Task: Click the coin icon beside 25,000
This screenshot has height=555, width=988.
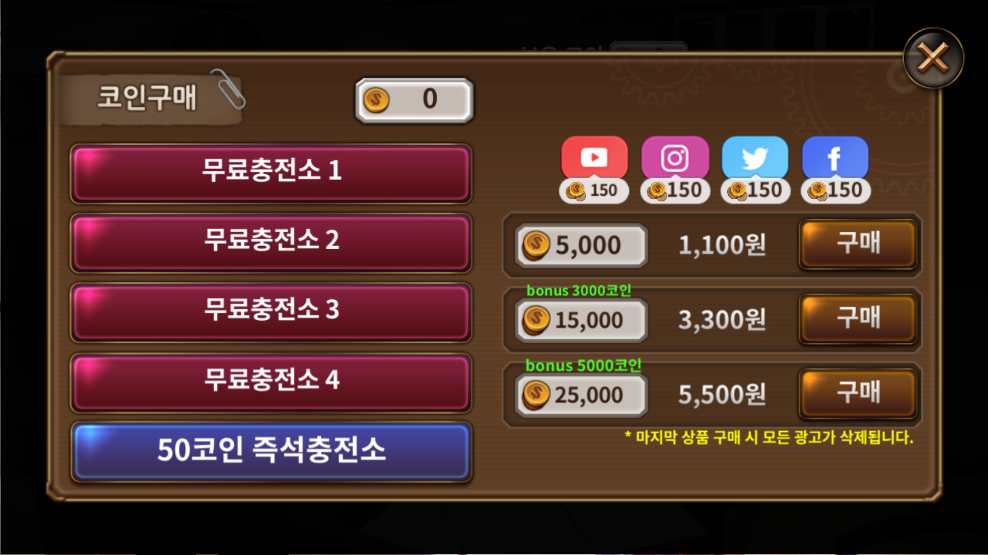Action: tap(536, 395)
